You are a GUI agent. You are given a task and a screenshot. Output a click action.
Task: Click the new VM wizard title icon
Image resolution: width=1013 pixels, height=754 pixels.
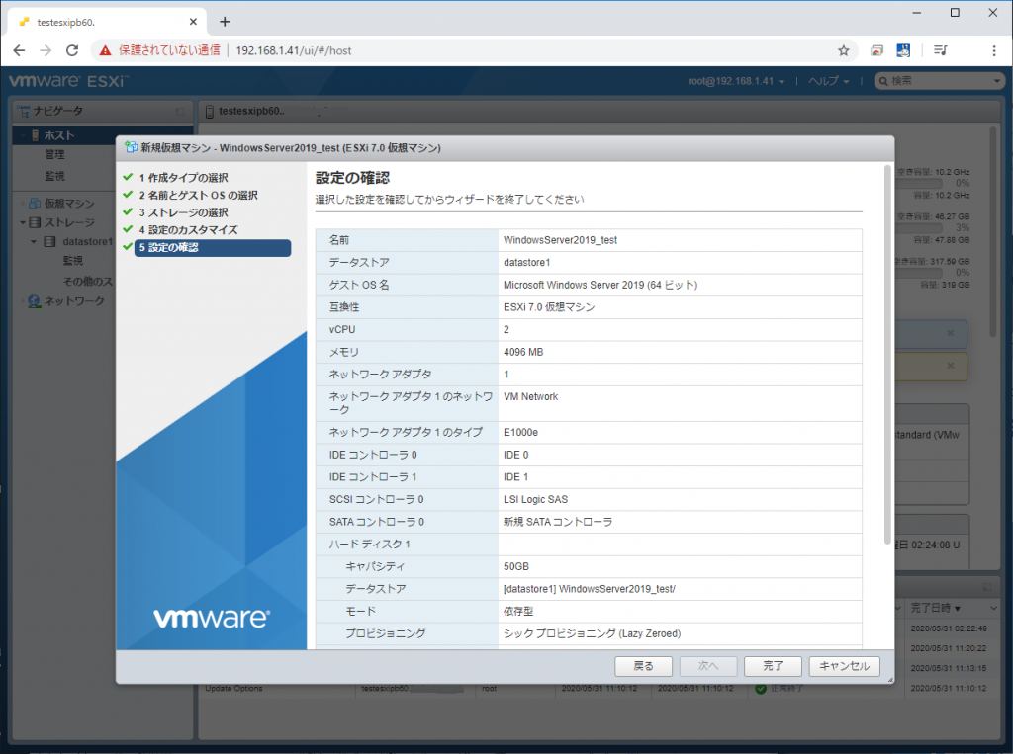(x=132, y=147)
